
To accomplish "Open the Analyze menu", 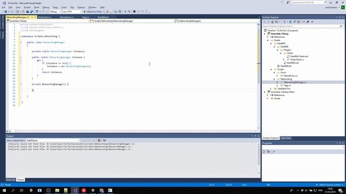I will click(x=81, y=8).
